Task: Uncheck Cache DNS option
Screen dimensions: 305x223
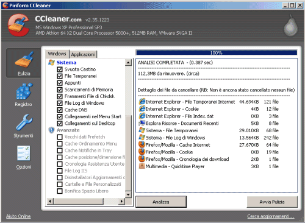Action: click(60, 110)
